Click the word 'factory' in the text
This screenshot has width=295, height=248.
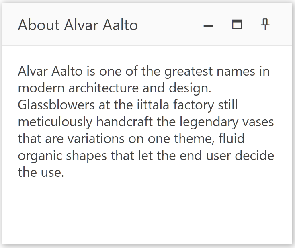click(x=194, y=105)
